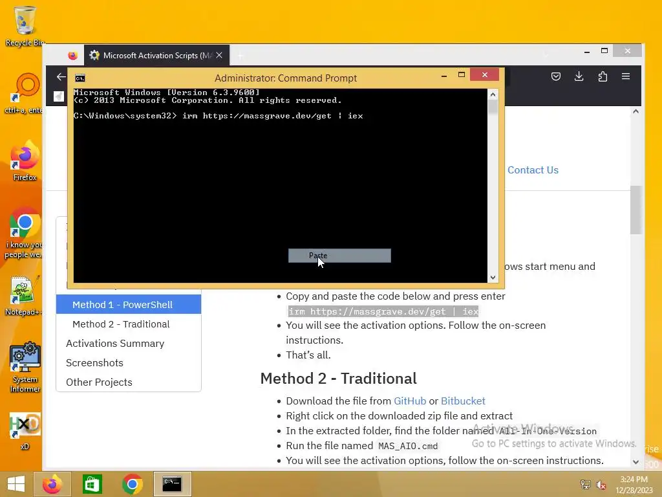The height and width of the screenshot is (497, 662).
Task: Click the Command Prompt title bar text
Action: (285, 78)
